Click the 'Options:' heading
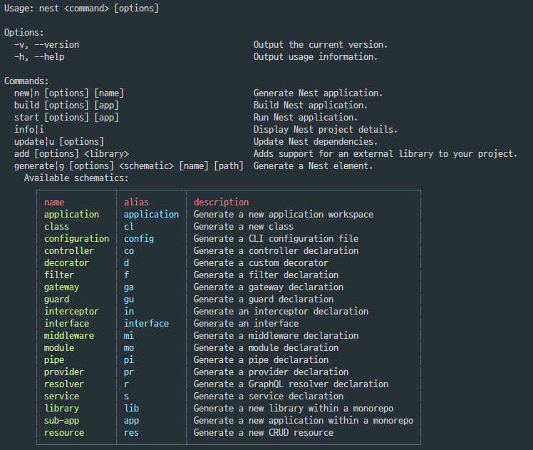The width and height of the screenshot is (533, 450). 24,33
